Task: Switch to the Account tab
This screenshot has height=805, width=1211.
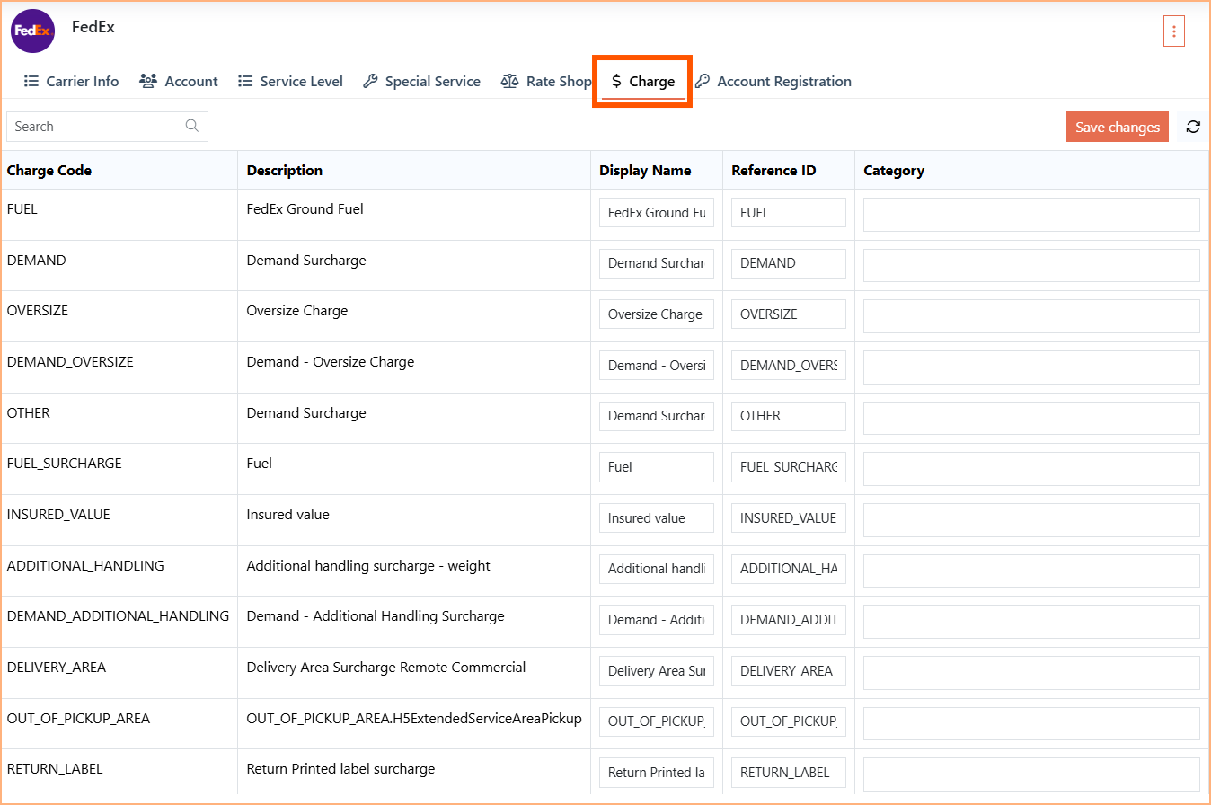Action: [179, 81]
